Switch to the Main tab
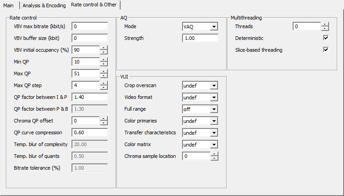344x196 pixels. pyautogui.click(x=10, y=5)
